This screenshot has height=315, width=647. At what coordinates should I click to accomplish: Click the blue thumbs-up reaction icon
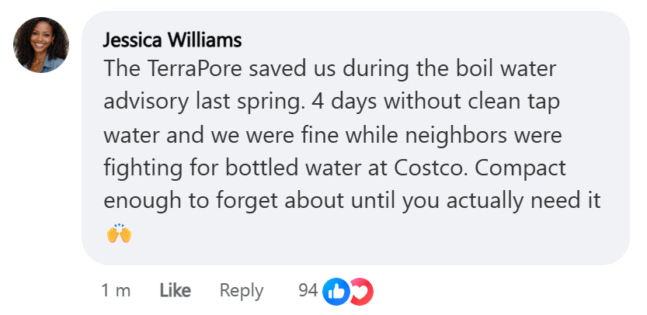(x=335, y=291)
